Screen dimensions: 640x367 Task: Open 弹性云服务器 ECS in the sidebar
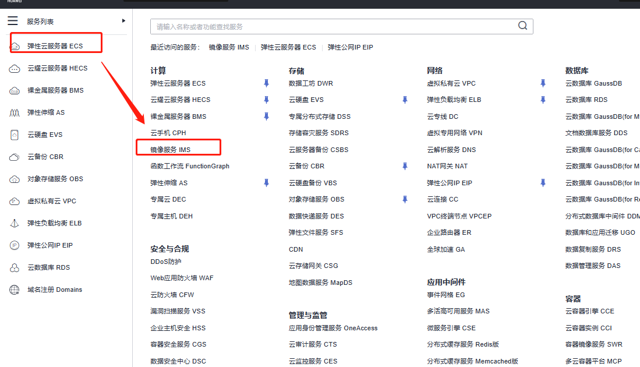pyautogui.click(x=55, y=46)
